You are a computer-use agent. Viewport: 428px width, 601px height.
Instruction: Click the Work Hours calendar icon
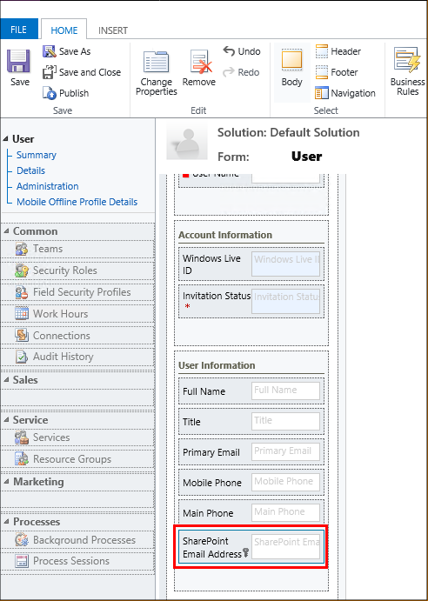click(x=22, y=314)
